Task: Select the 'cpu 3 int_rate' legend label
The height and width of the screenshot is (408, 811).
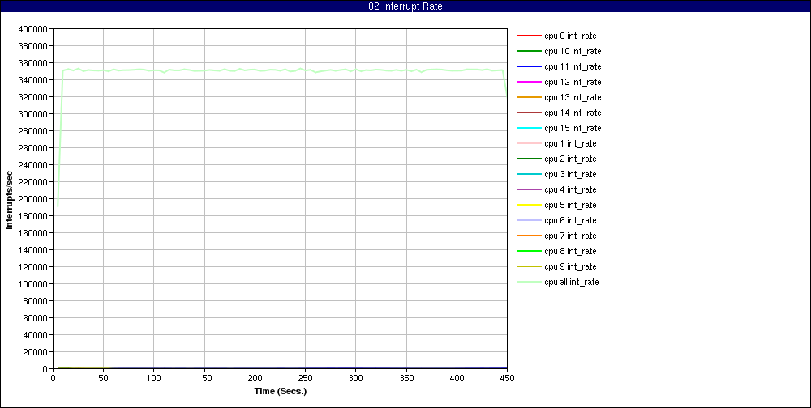Action: (570, 175)
